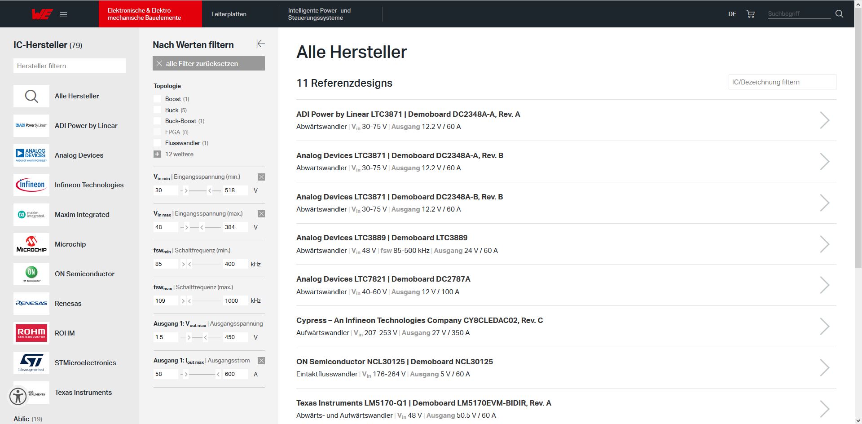Click the fsw max upper value 1000
The height and width of the screenshot is (424, 862).
(235, 301)
